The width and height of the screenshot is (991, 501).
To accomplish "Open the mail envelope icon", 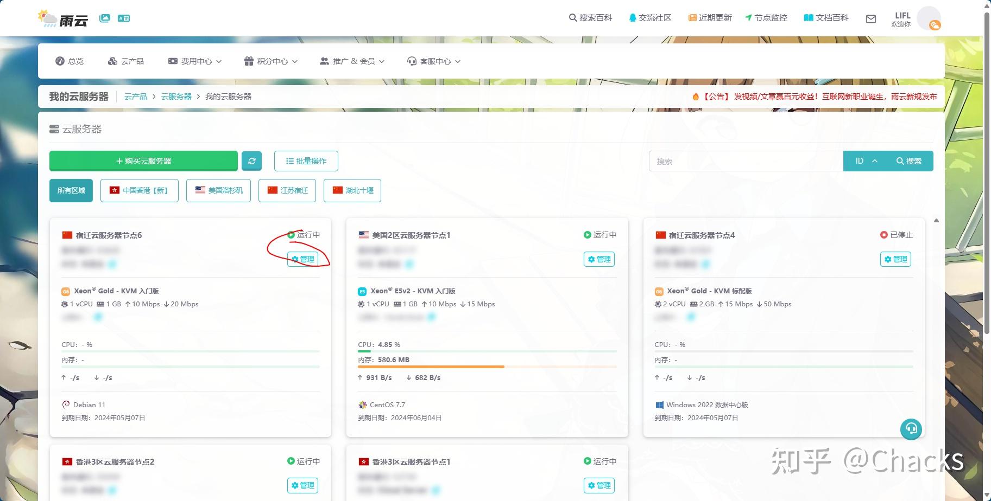I will coord(871,18).
